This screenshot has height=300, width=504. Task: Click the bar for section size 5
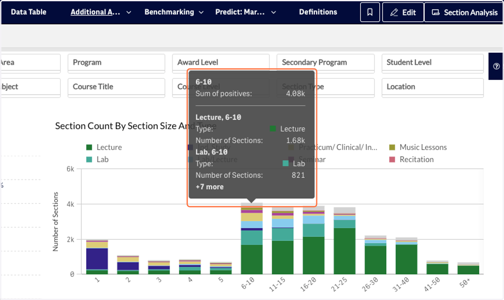[221, 268]
